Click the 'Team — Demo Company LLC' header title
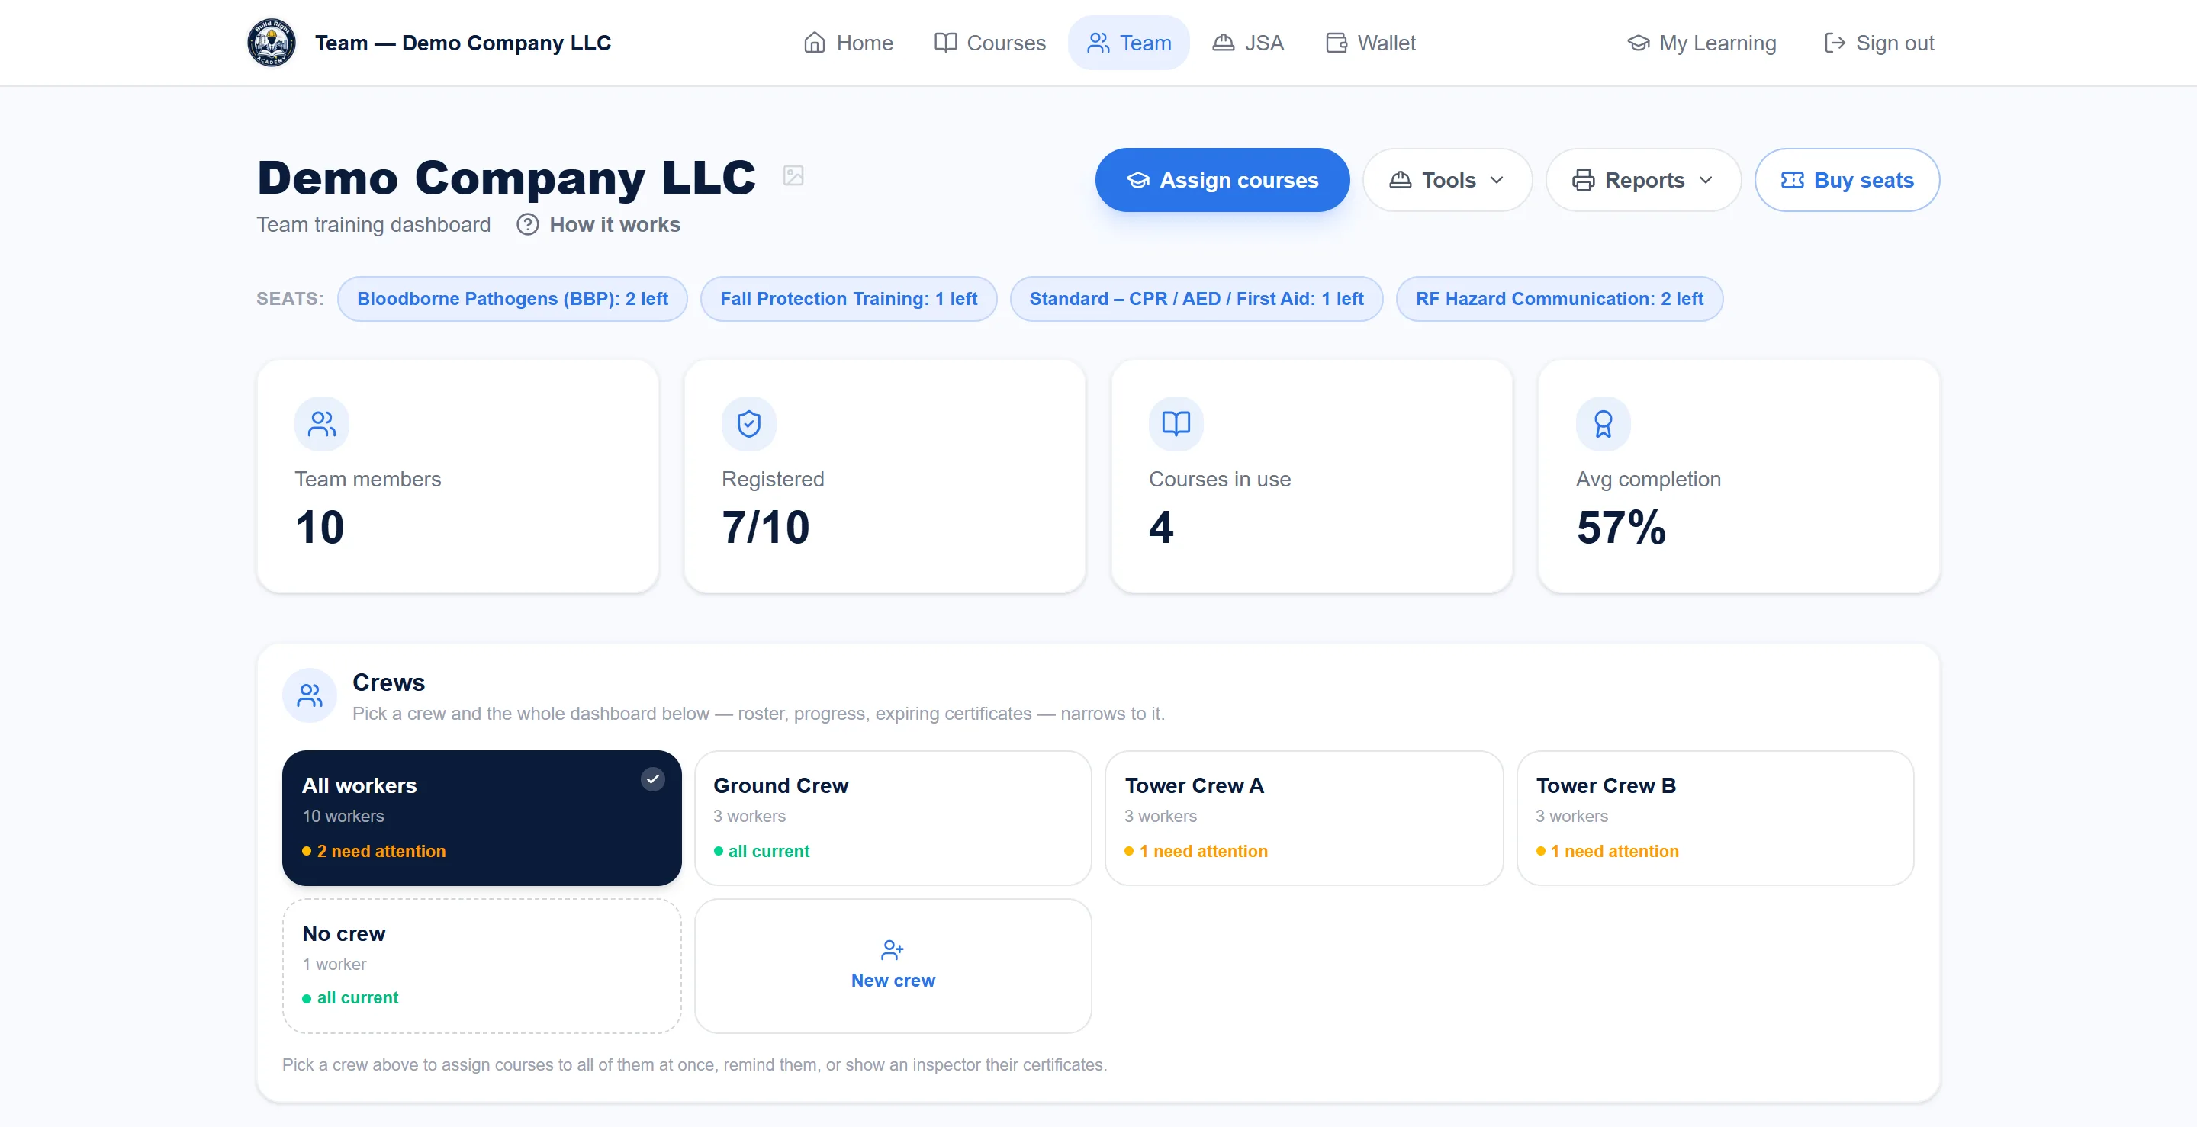The width and height of the screenshot is (2197, 1127). coord(463,43)
